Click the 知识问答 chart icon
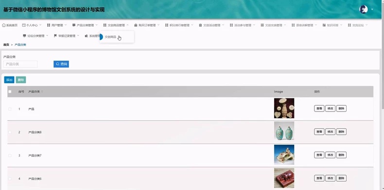Image resolution: width=384 pixels, height=190 pixels. coord(324,25)
